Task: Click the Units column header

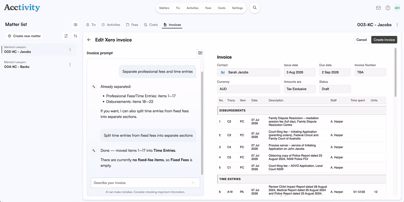Action: [374, 100]
